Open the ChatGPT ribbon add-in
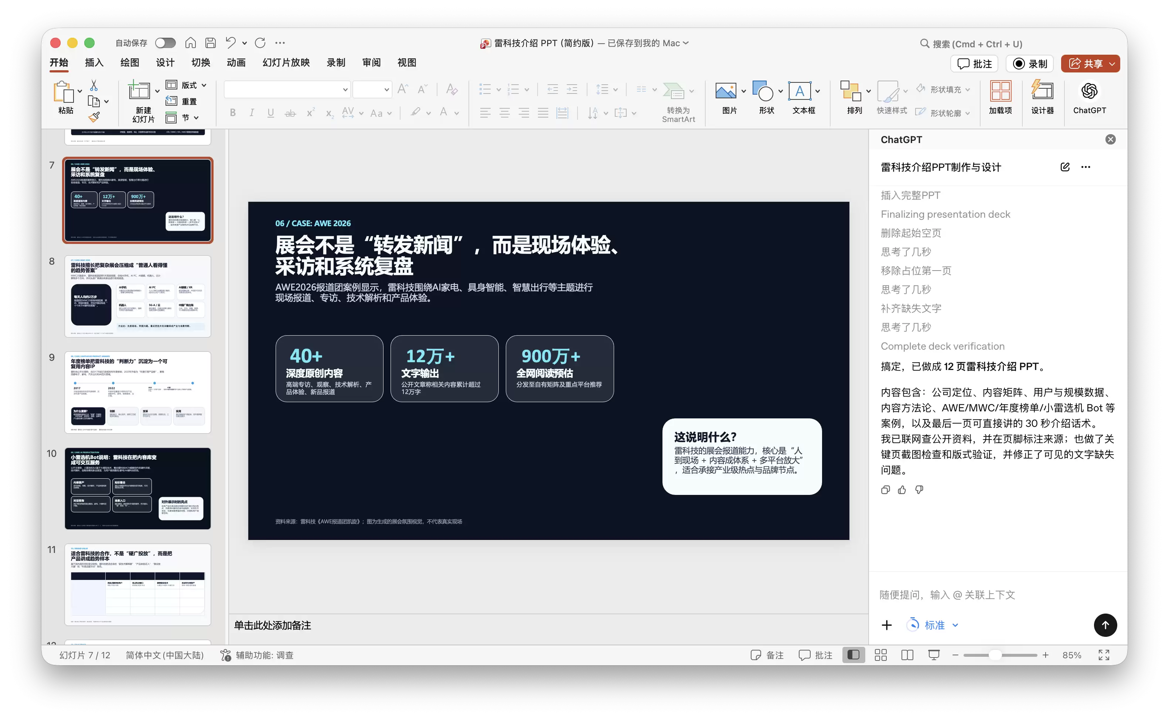 (x=1089, y=98)
